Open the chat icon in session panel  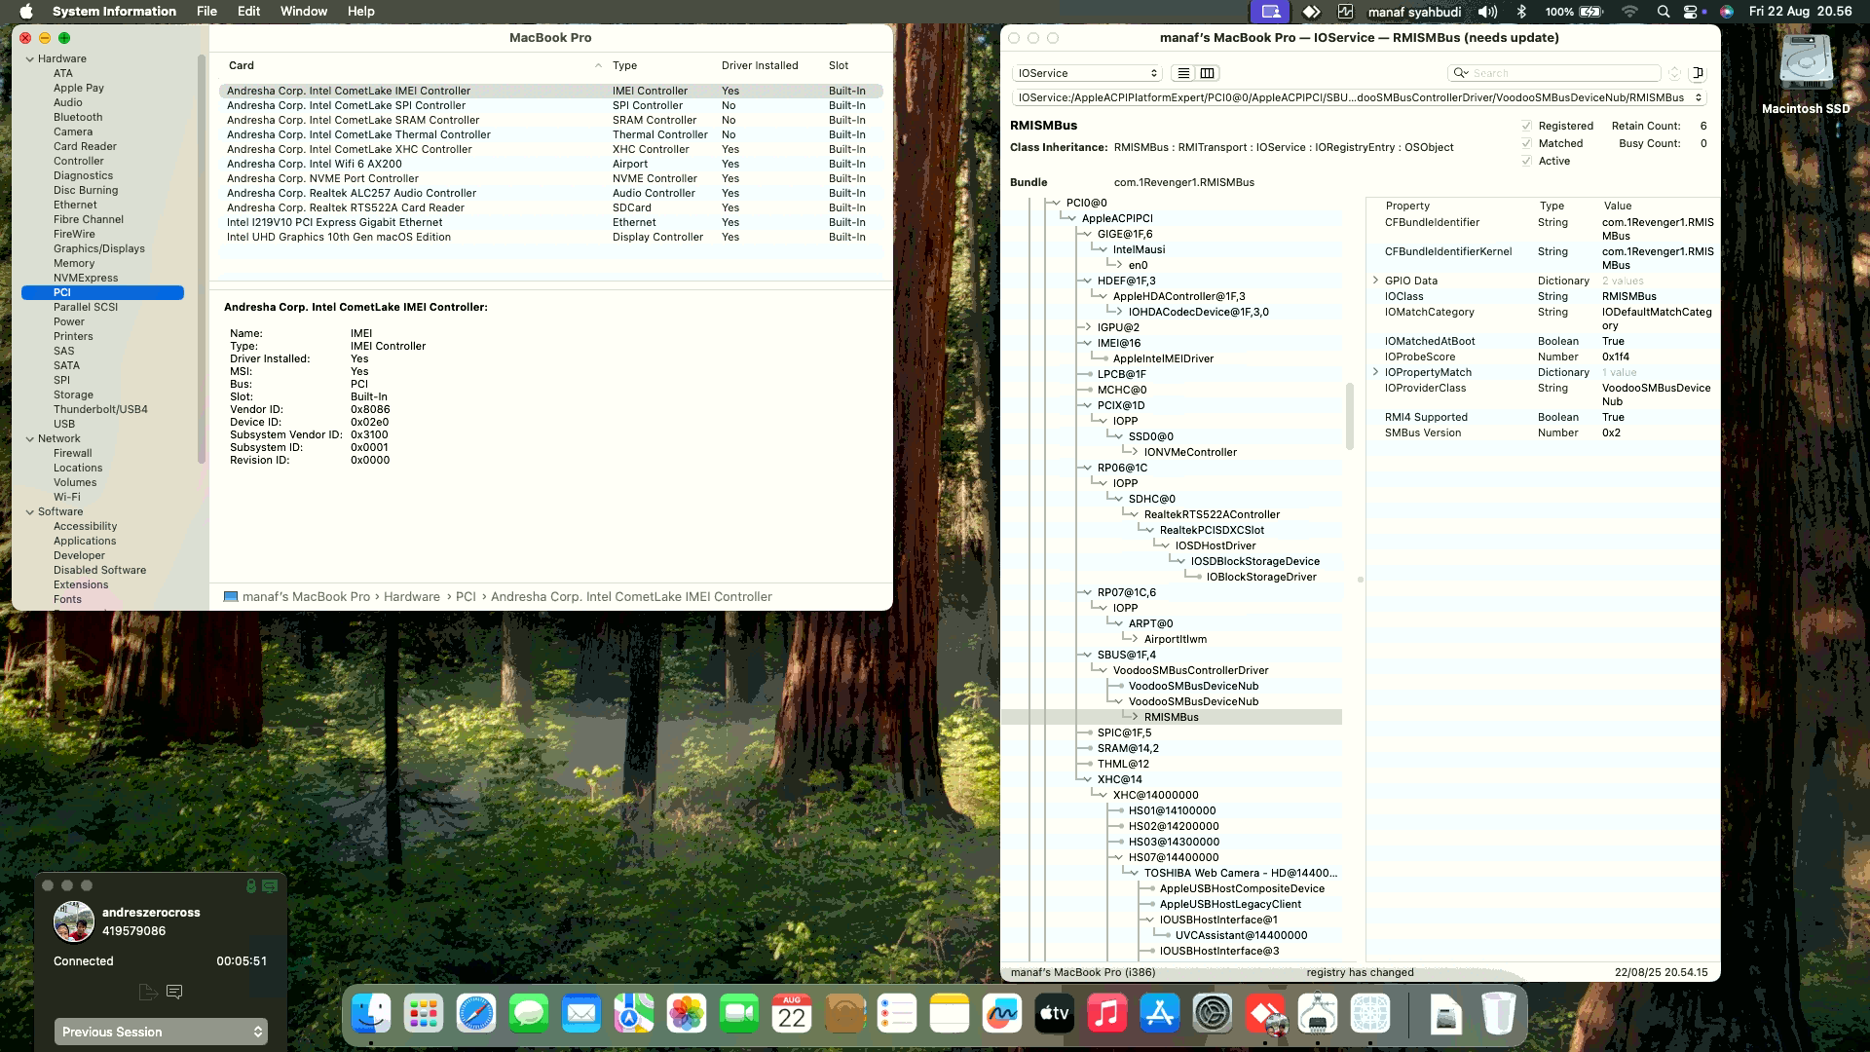pyautogui.click(x=174, y=992)
